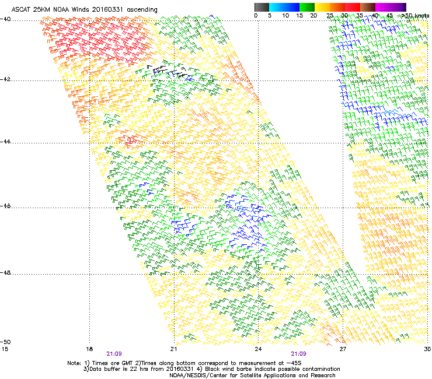Click the '-40' latitude axis label
The width and height of the screenshot is (432, 379).
point(5,19)
